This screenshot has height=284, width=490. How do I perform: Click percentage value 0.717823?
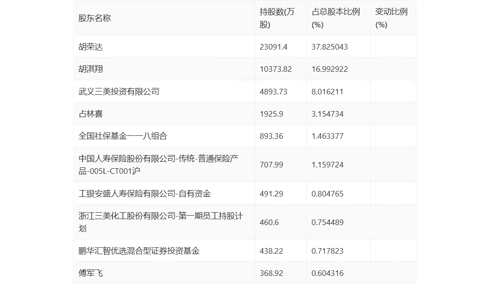(327, 251)
